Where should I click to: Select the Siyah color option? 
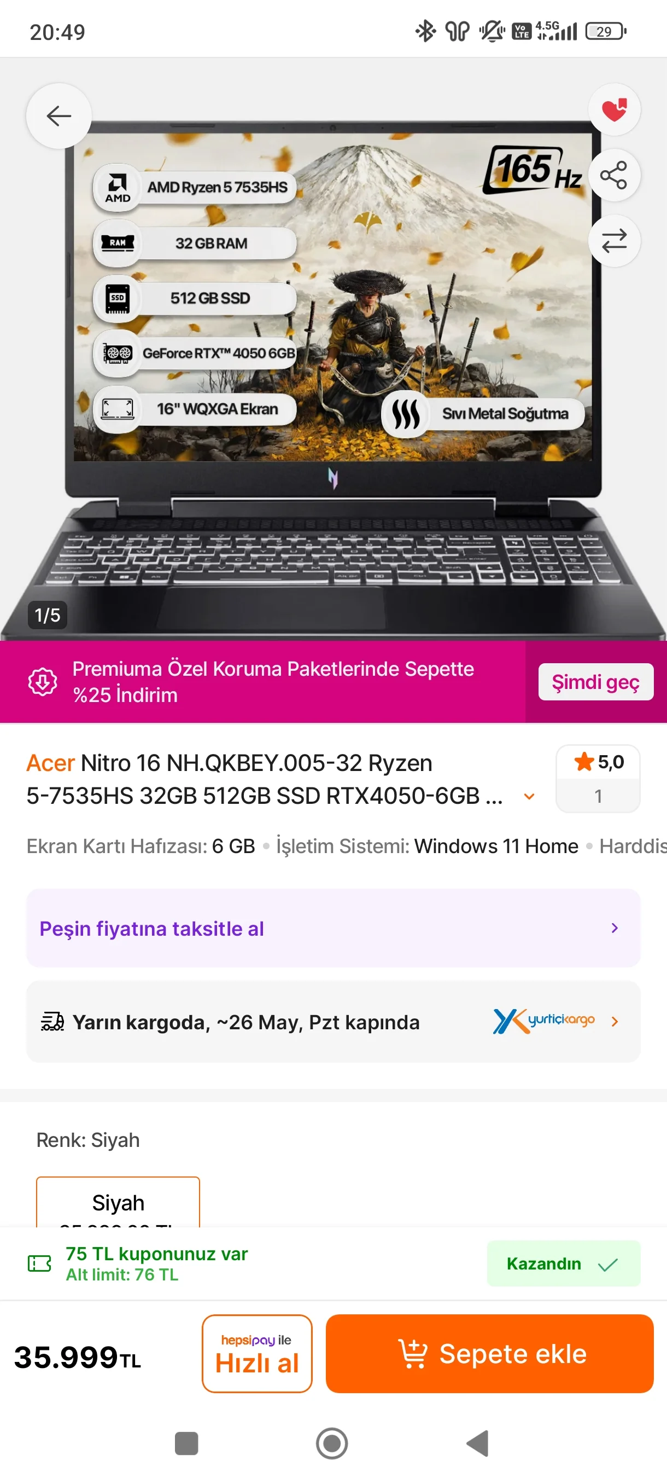[118, 1202]
